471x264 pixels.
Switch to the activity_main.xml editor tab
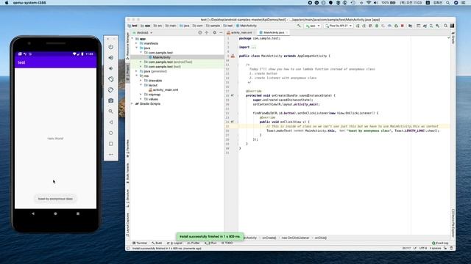click(241, 32)
